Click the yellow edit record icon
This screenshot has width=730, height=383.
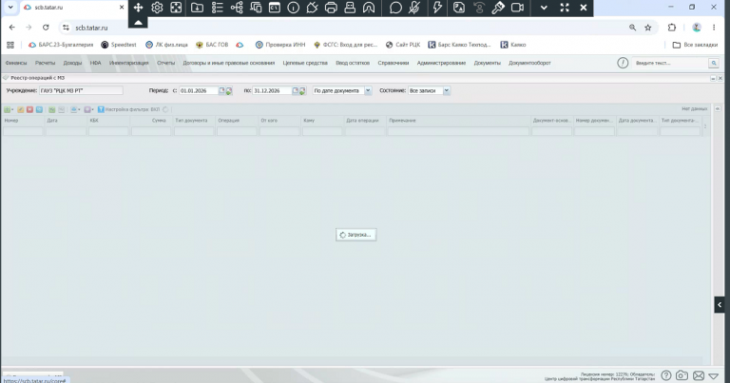pos(21,110)
